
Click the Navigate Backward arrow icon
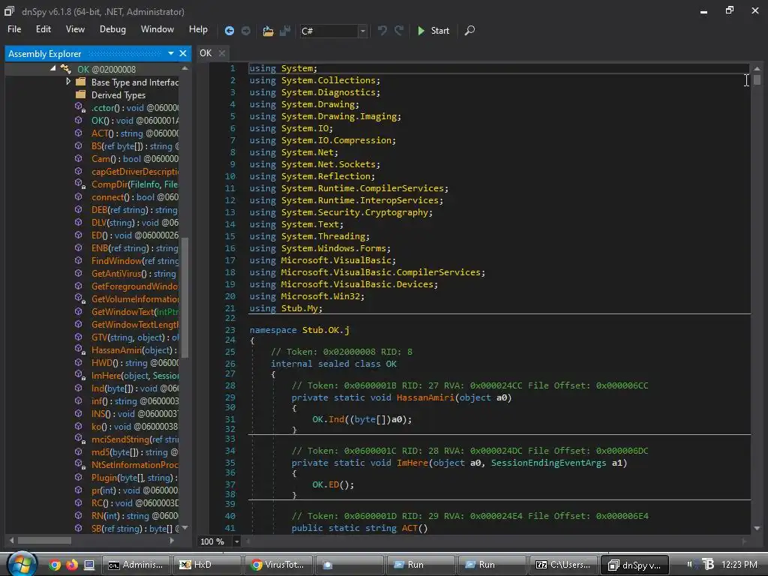tap(229, 31)
